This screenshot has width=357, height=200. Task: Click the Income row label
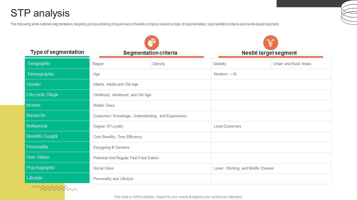pyautogui.click(x=57, y=105)
